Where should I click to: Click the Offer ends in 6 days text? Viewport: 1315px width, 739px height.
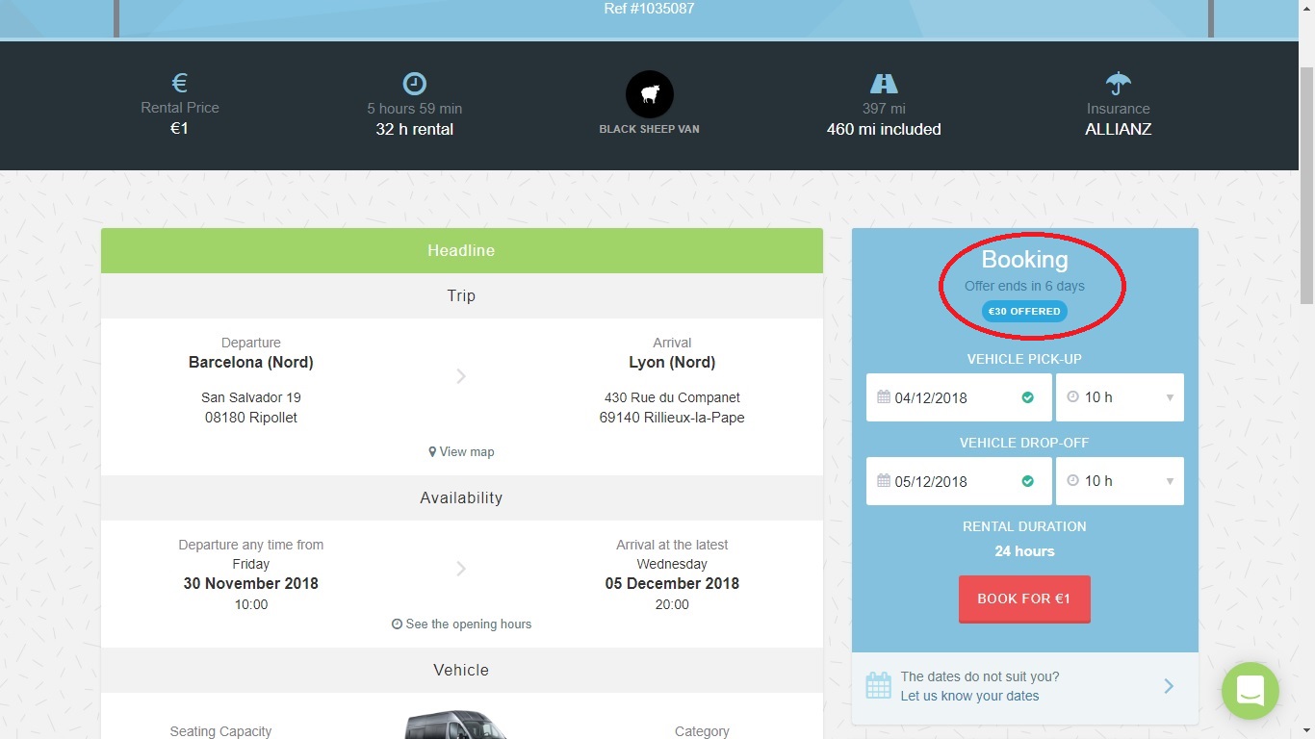click(x=1024, y=286)
